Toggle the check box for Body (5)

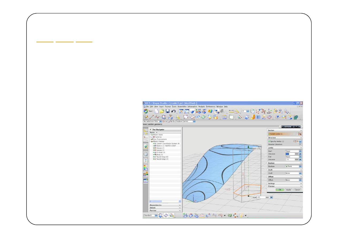[x=154, y=155]
